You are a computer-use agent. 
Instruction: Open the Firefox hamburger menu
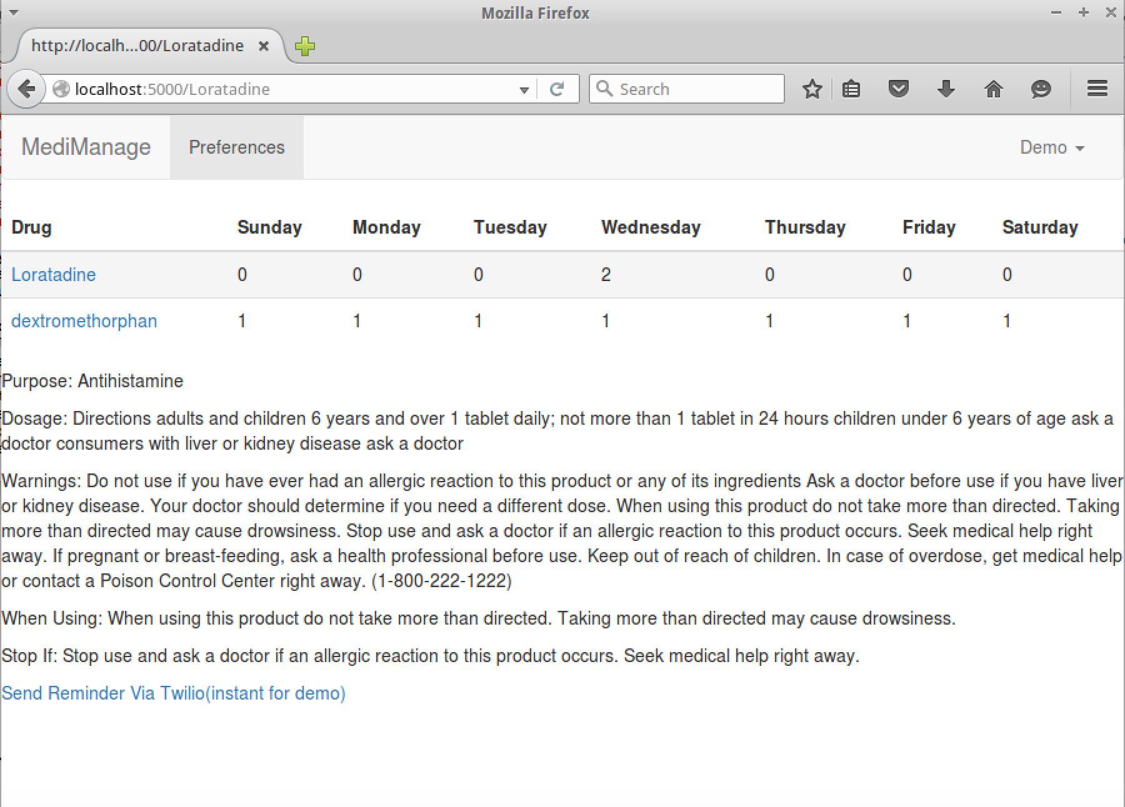pyautogui.click(x=1097, y=89)
